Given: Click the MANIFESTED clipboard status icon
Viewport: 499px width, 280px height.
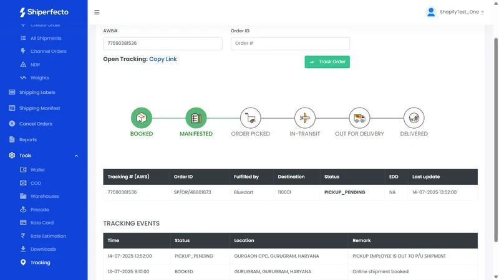Looking at the screenshot, I should (196, 118).
